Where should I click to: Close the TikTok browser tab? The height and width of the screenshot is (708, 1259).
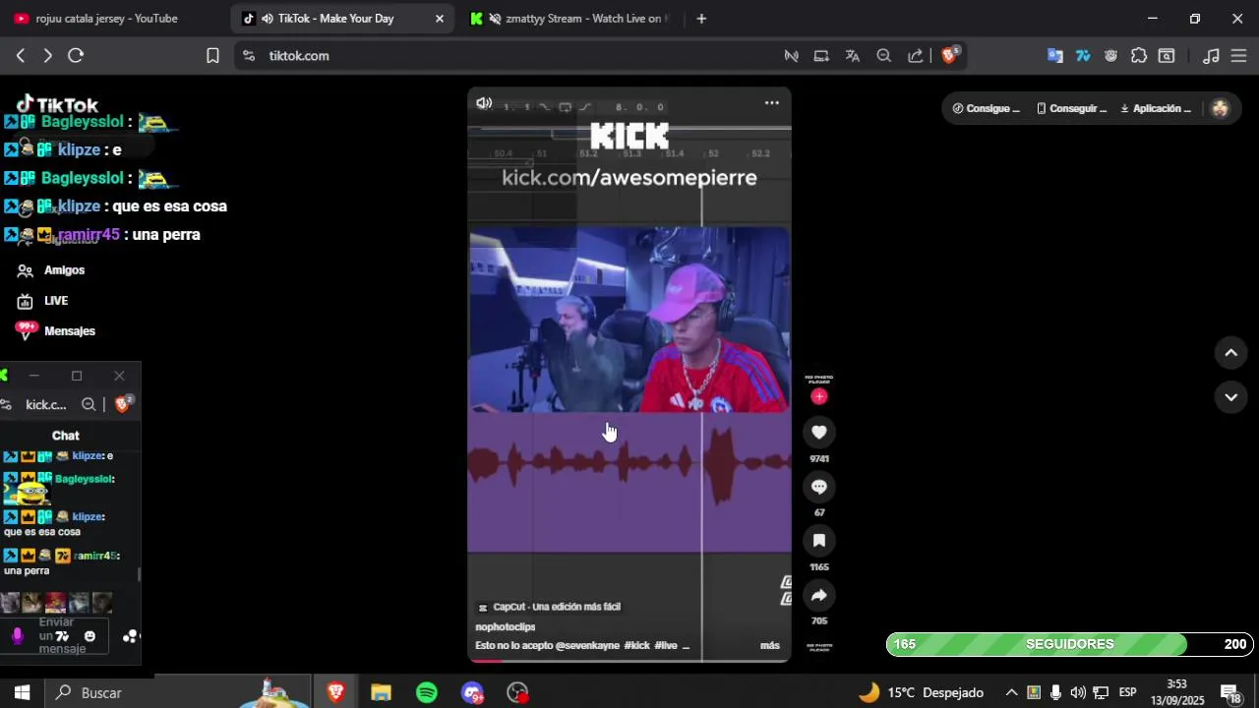439,19
